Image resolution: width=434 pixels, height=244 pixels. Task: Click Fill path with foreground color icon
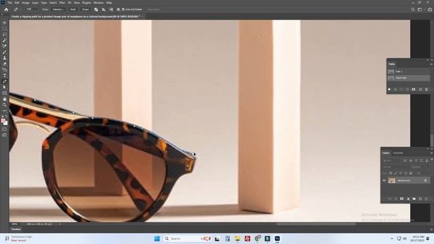(x=389, y=89)
